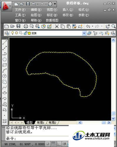
Task: Expand the standard toolbar Undo history arrow
Action: (x=93, y=26)
